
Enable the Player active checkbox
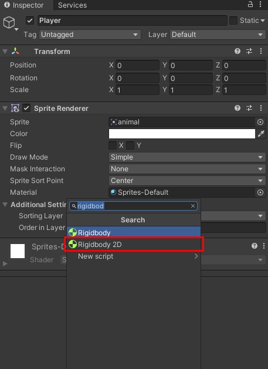click(x=30, y=21)
